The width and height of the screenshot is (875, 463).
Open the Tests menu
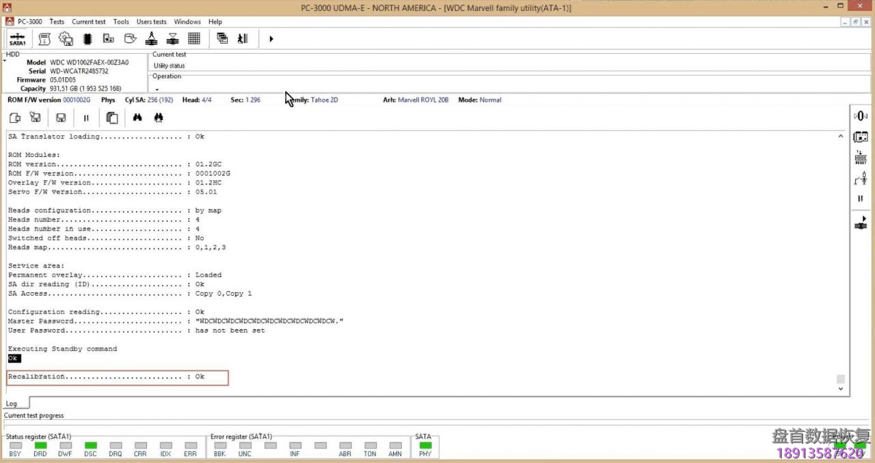(x=57, y=22)
